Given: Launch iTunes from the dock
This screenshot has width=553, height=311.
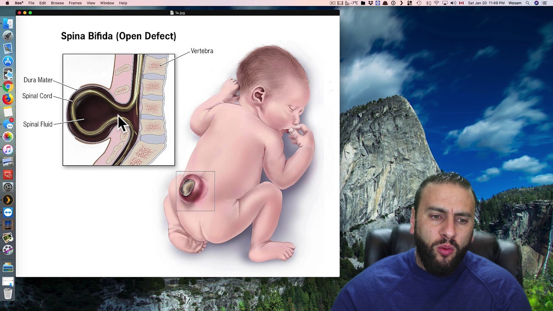Looking at the screenshot, I should click(8, 149).
